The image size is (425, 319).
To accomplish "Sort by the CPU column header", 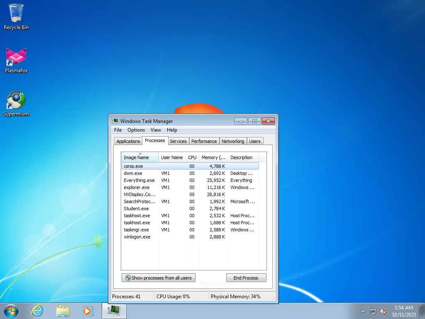I will [192, 157].
